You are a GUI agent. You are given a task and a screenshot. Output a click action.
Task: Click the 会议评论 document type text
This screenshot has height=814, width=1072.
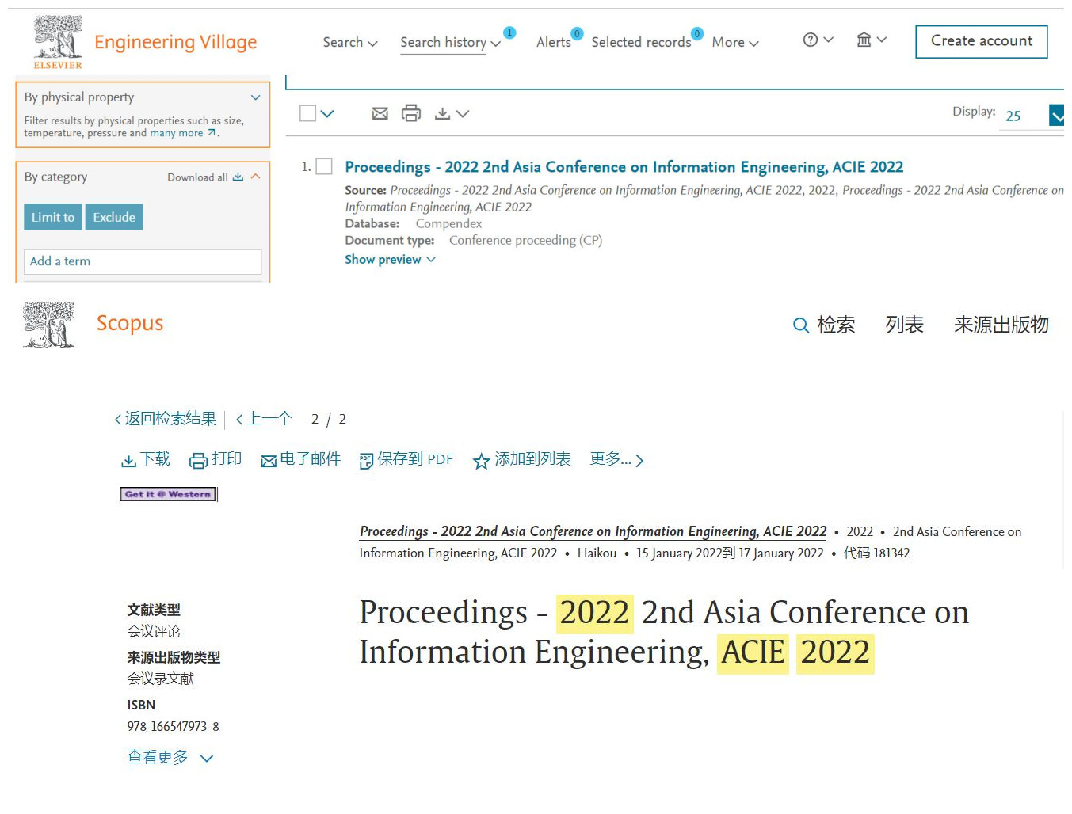point(154,631)
